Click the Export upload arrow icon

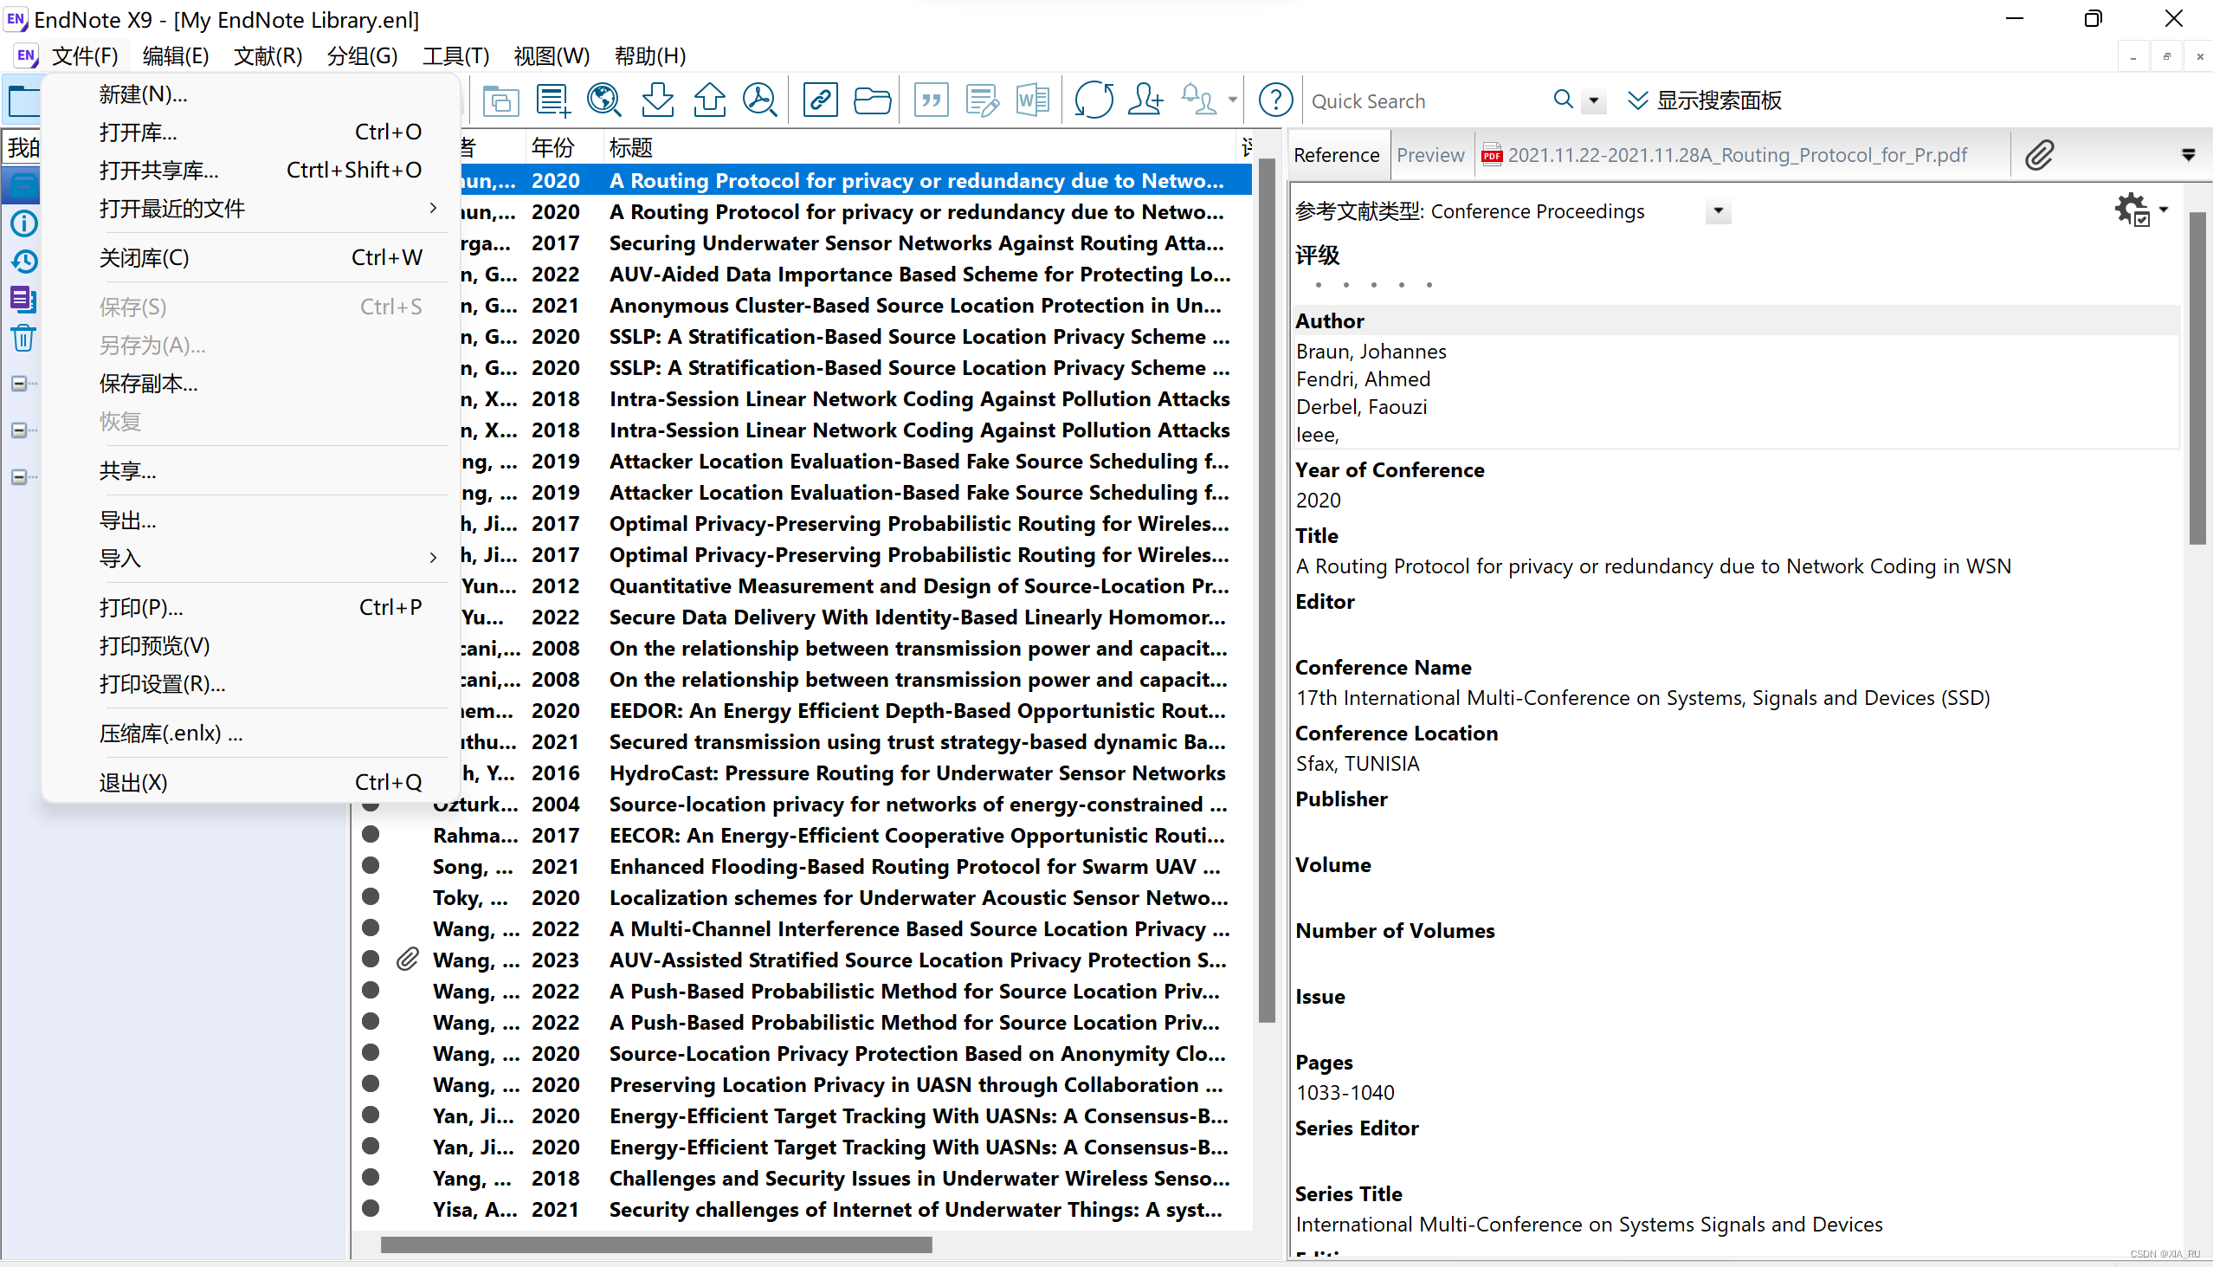click(x=709, y=100)
